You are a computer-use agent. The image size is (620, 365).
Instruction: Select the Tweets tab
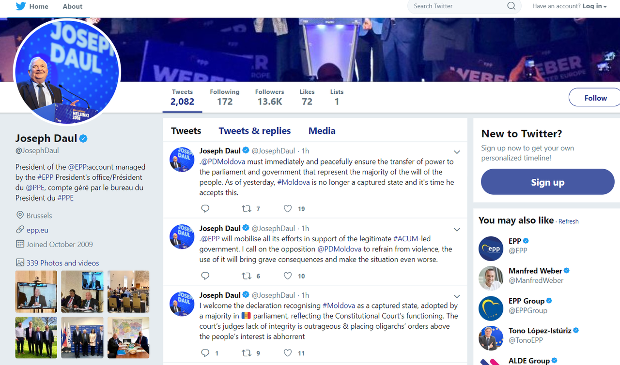tap(186, 131)
